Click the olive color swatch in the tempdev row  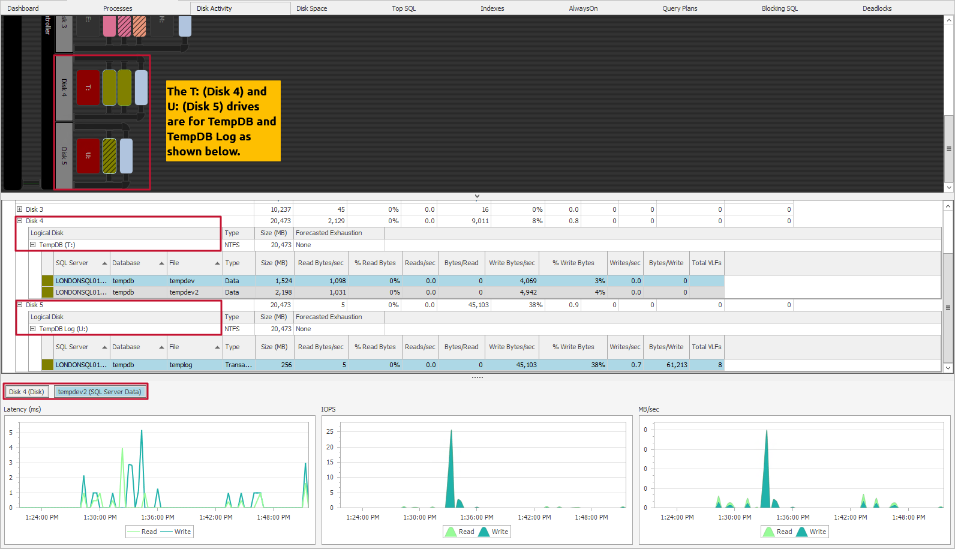tap(47, 281)
